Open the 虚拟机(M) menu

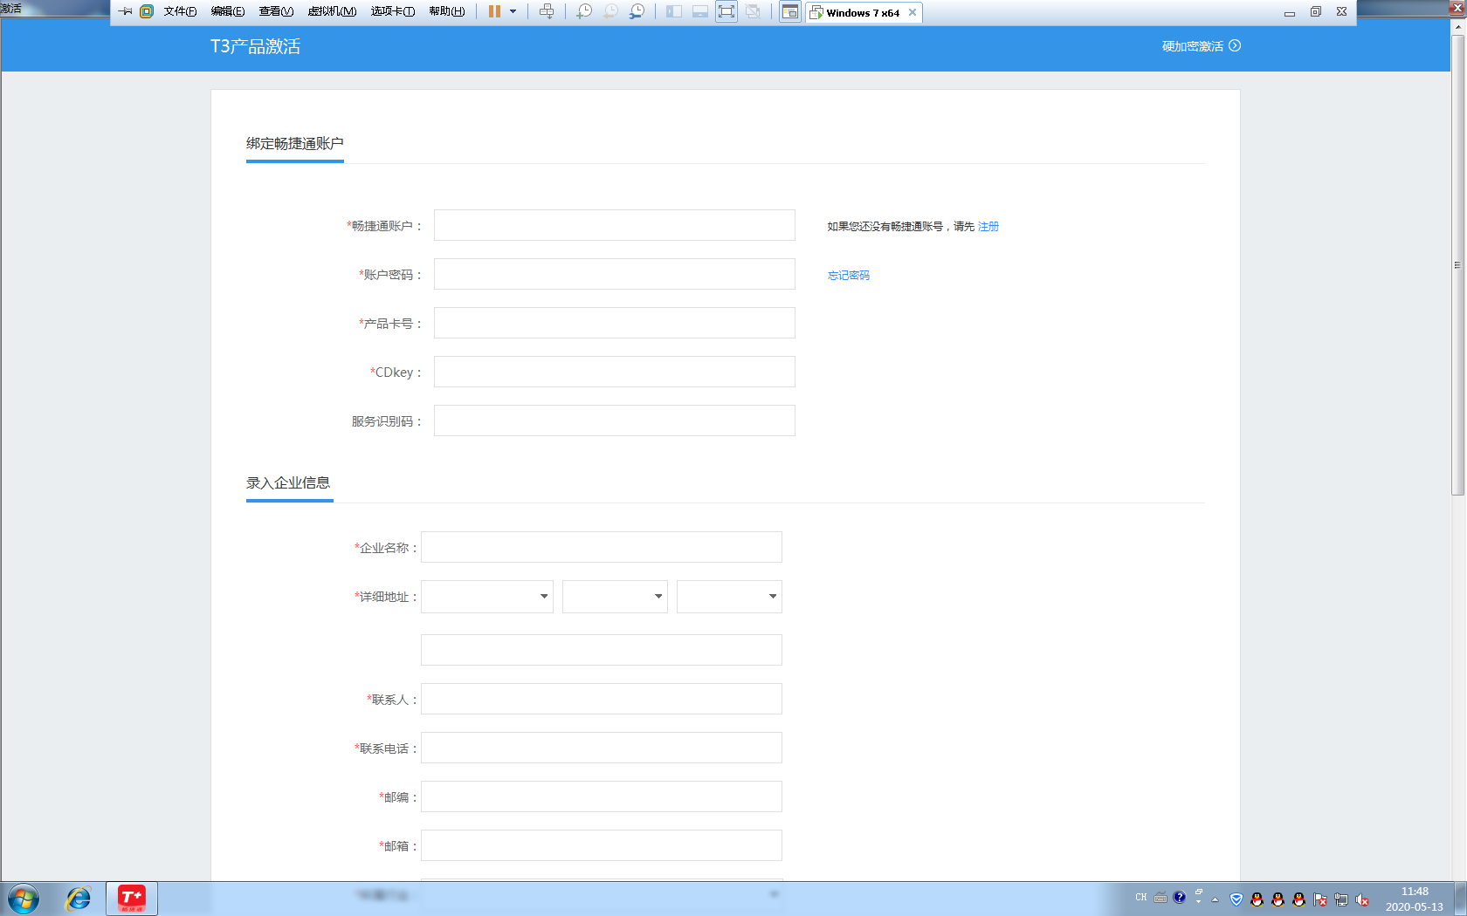coord(332,11)
